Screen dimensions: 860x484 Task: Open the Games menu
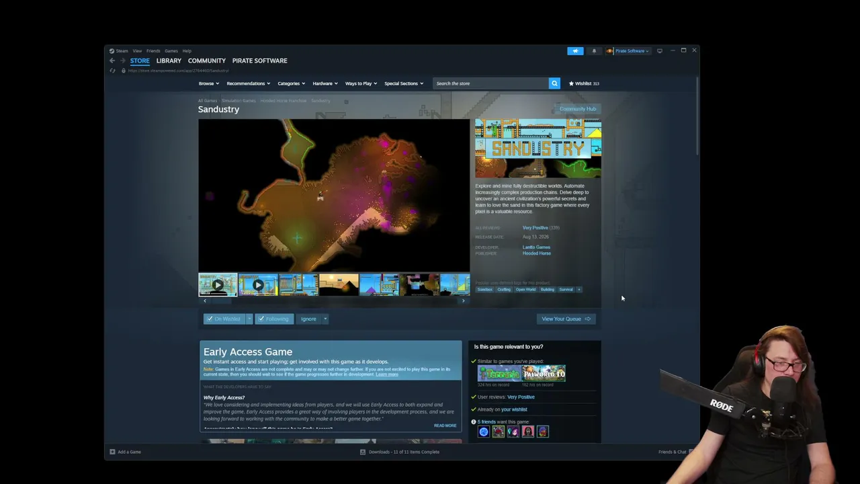[171, 51]
